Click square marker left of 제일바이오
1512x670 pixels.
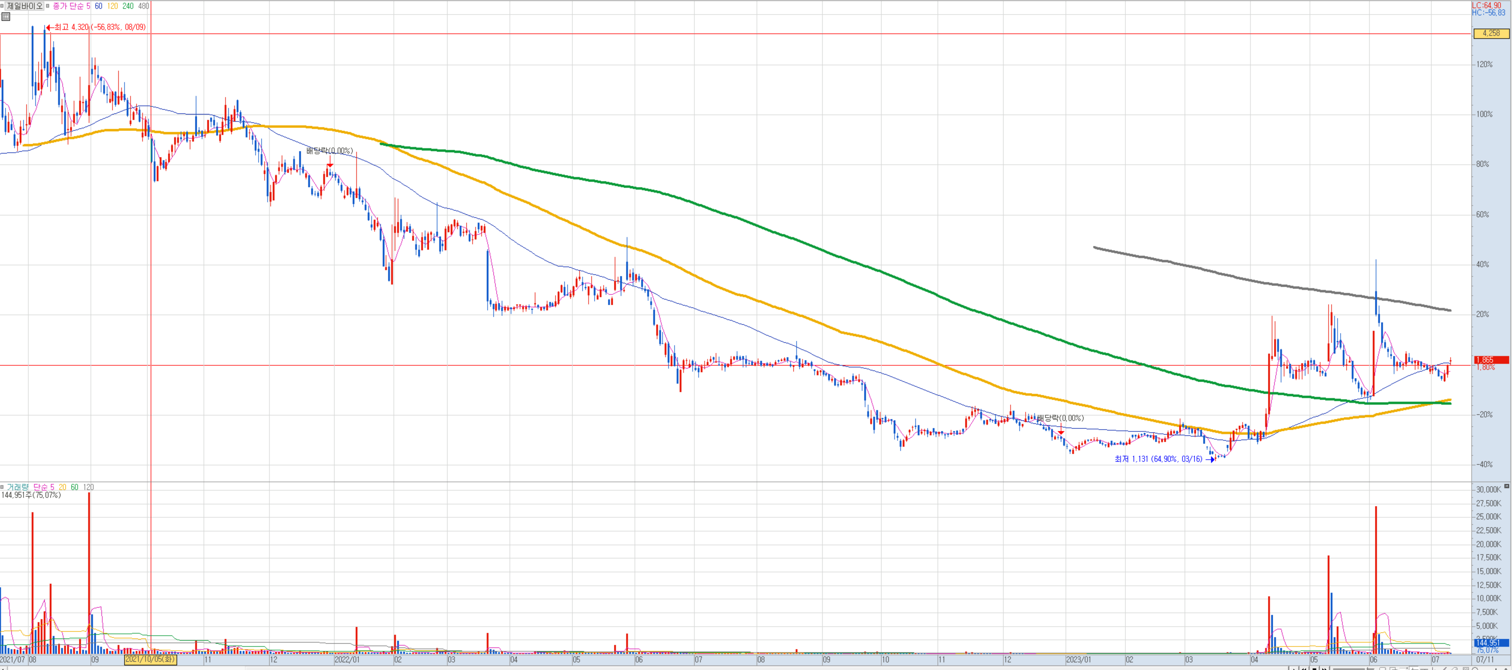point(2,6)
